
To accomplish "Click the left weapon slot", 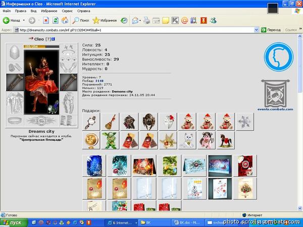I will click(15, 82).
